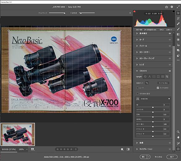Viewport: 181px width, 161px height.
Task: Collapse the manual transform section triangle
Action: [169, 99]
